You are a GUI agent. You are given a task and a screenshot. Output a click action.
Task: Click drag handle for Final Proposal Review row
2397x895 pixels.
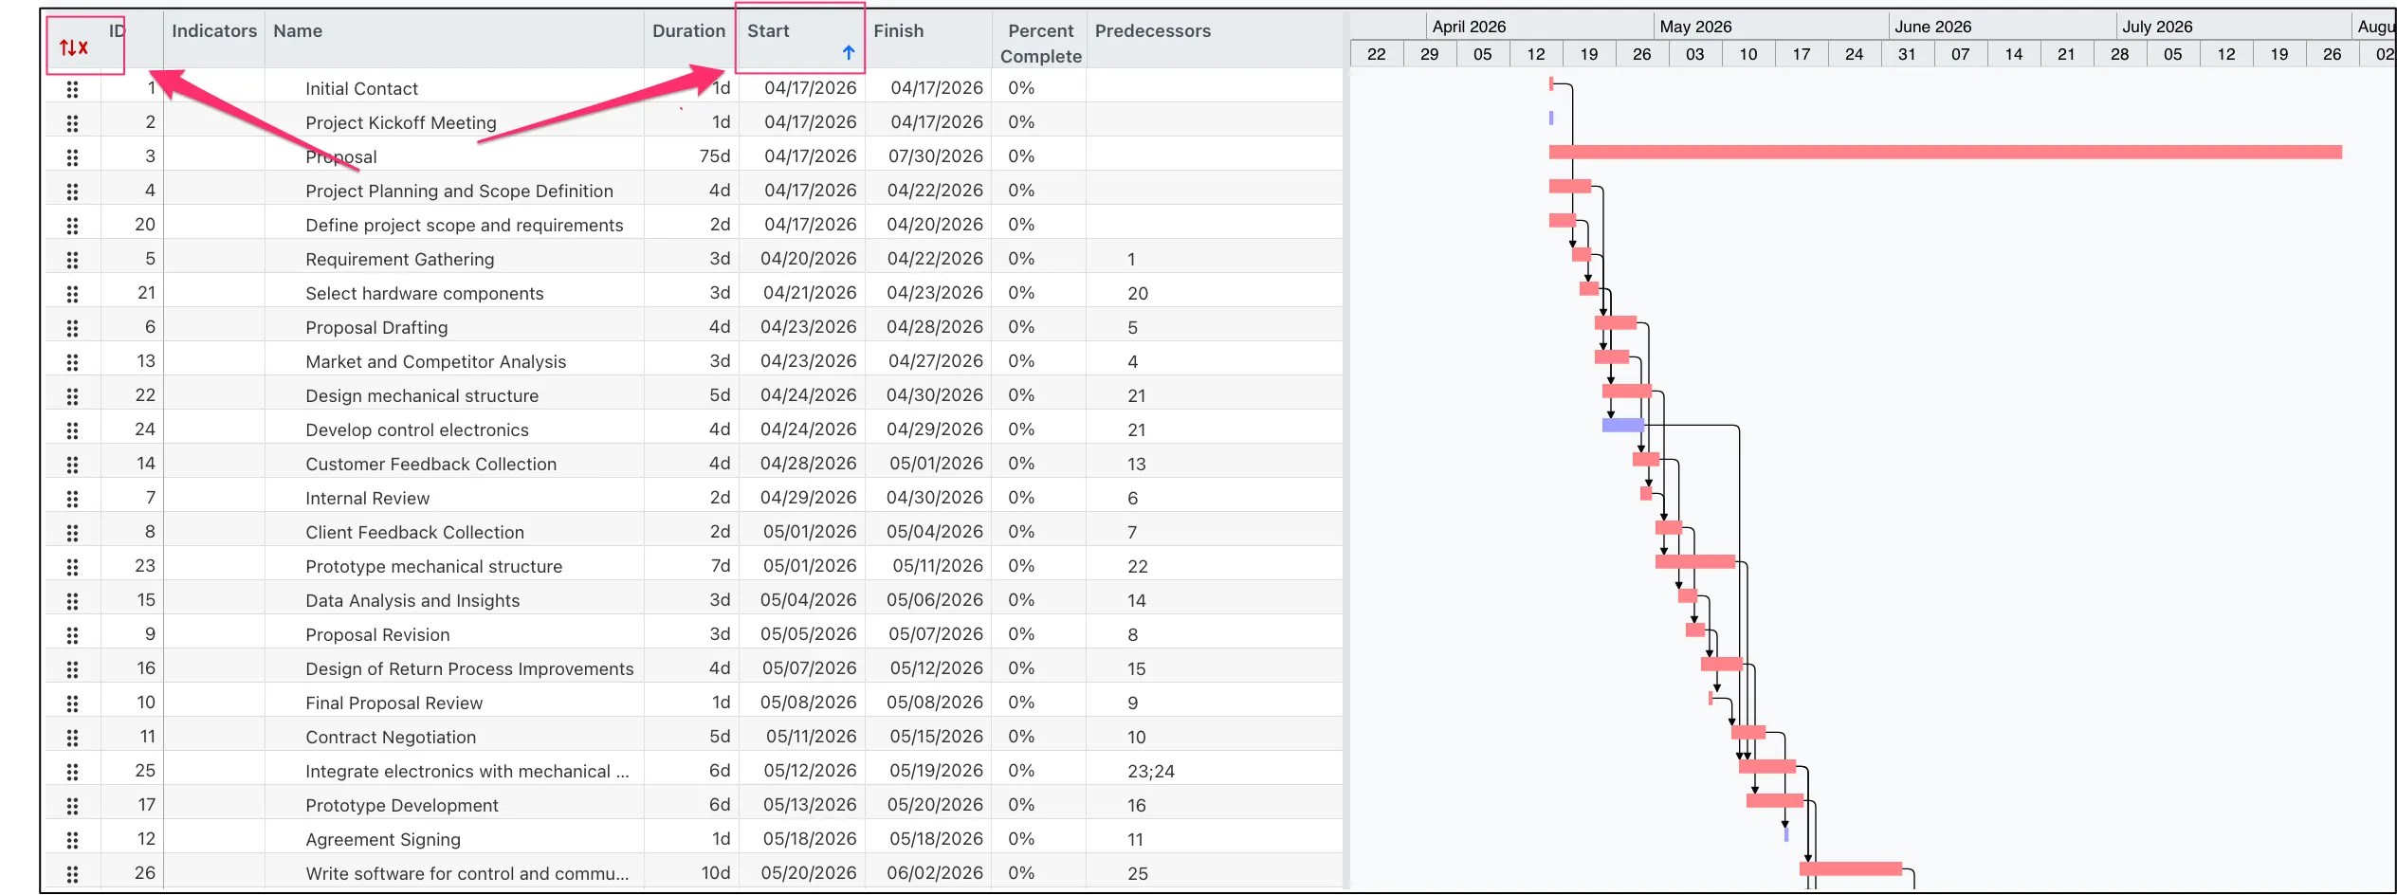[x=72, y=703]
